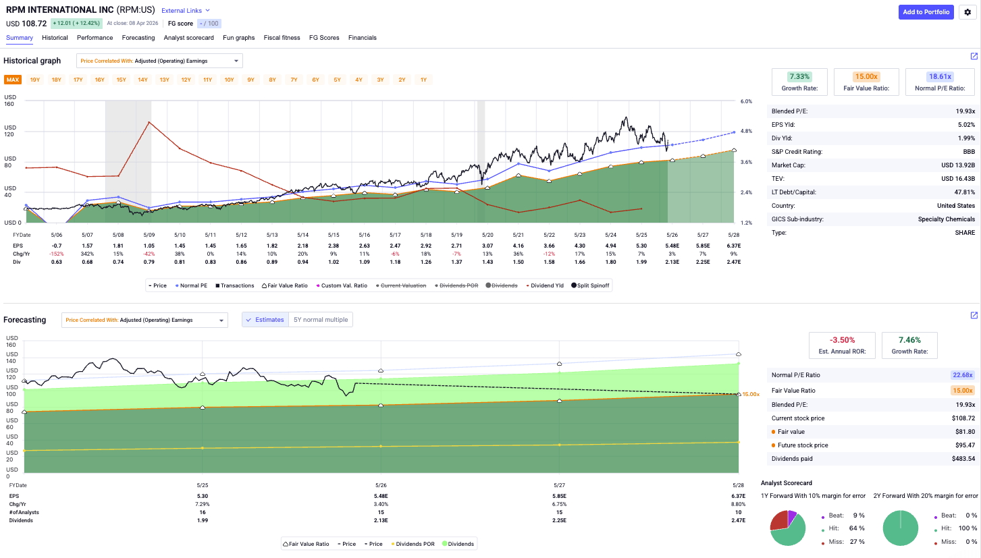Toggle Fair Value Ratio legend in Forecasting

click(306, 544)
